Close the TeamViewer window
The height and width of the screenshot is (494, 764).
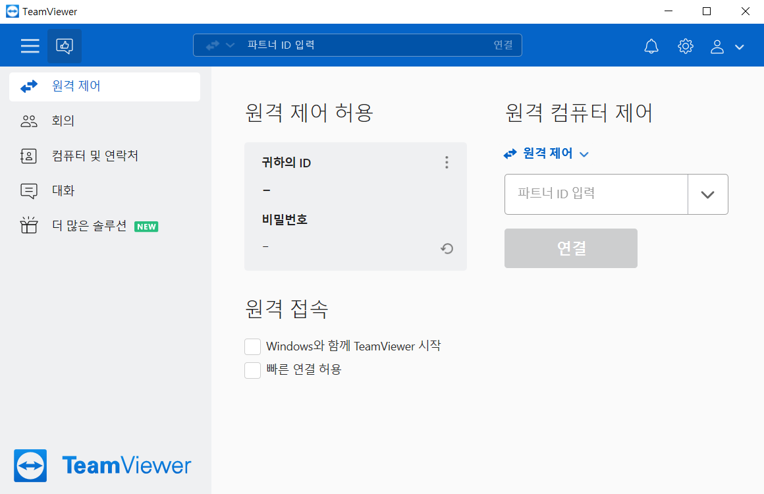[x=745, y=11]
